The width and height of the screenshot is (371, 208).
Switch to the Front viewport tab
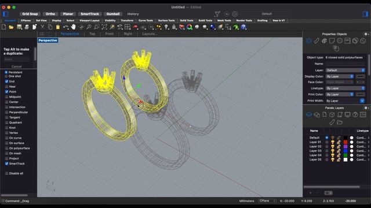tap(110, 34)
